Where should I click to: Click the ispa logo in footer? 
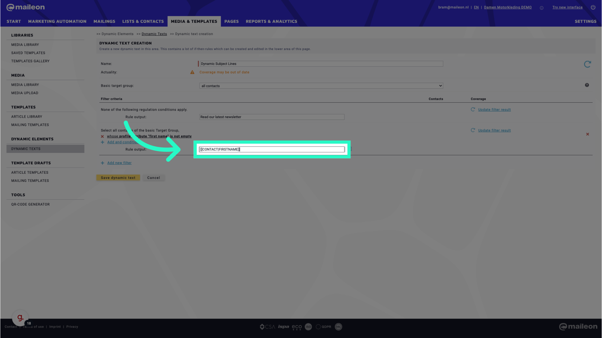coord(283,327)
